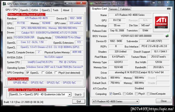Click the Build 1.8.1 version text
Screen dimensions: 175x112
pyautogui.click(x=23, y=102)
